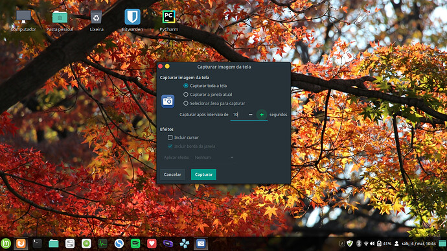Increase the delay with the plus button
This screenshot has height=251, width=447.
[262, 115]
